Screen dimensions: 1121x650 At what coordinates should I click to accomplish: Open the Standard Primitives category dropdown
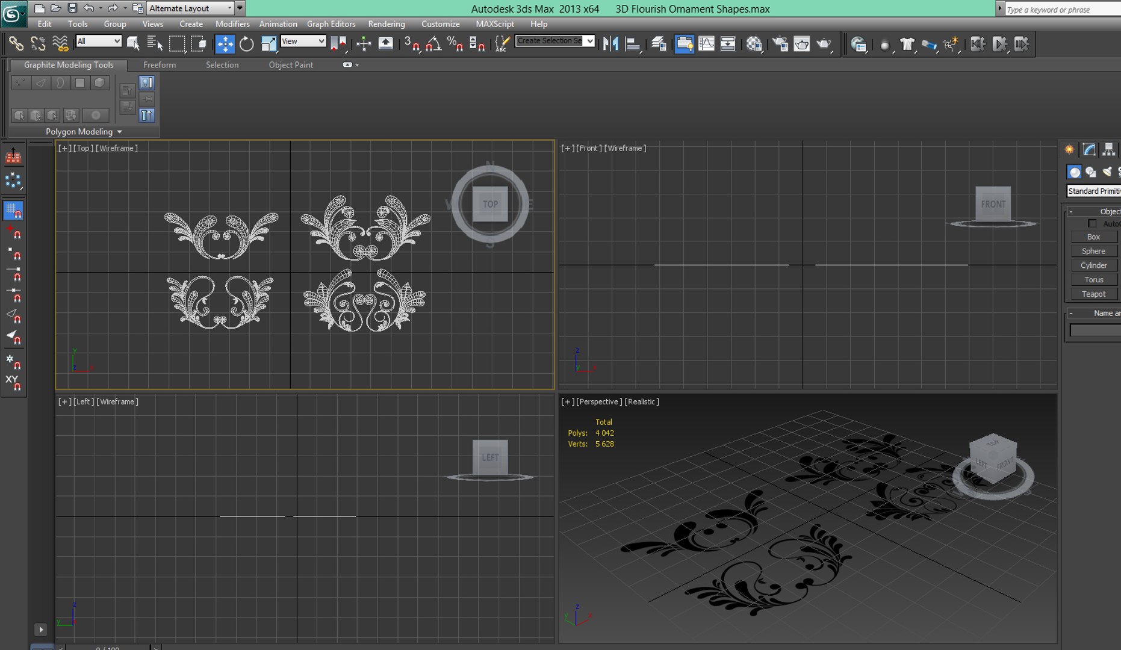(1093, 191)
